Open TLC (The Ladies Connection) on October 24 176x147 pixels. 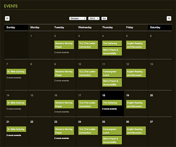pyautogui.click(x=88, y=131)
